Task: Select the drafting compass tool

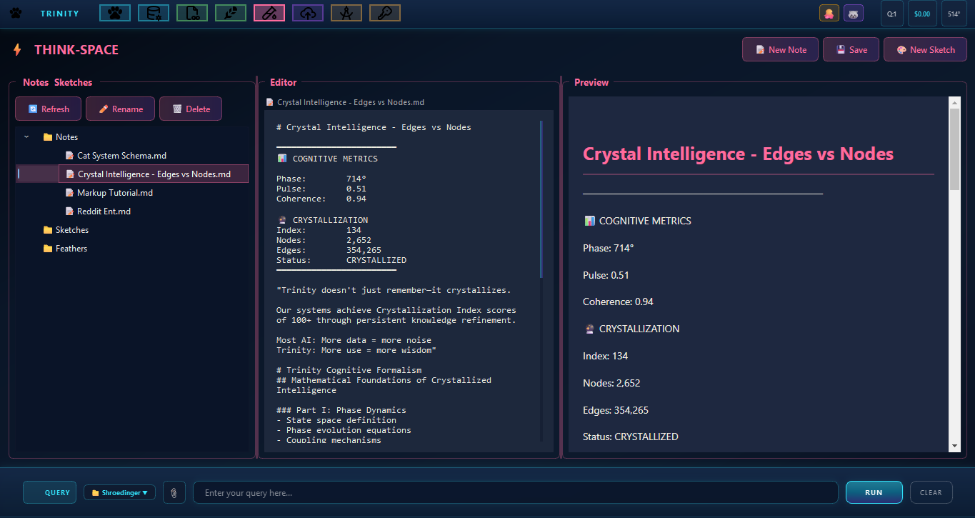Action: (x=346, y=12)
